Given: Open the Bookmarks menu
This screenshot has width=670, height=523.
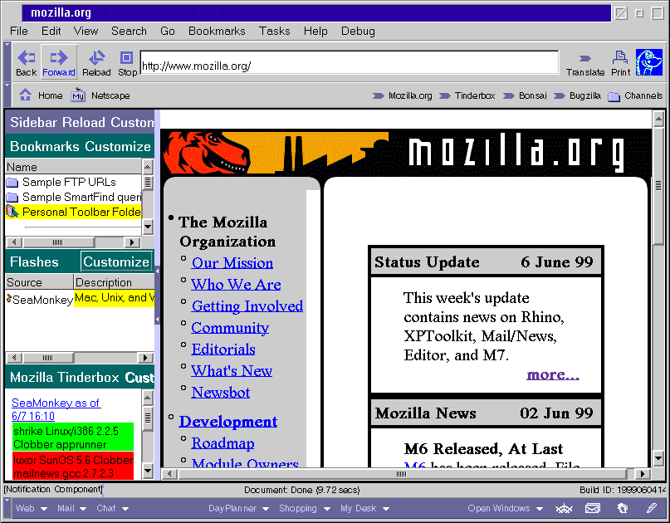Looking at the screenshot, I should (x=217, y=32).
